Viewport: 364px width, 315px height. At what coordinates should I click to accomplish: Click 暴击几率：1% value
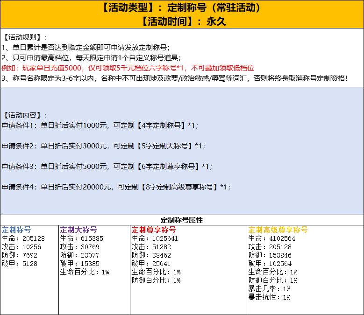270,288
